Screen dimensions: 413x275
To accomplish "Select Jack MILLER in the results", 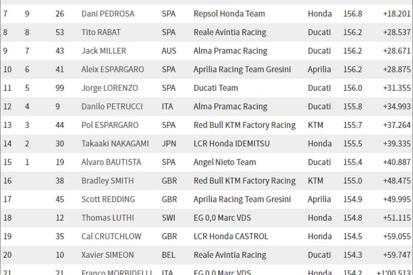I will tap(104, 51).
